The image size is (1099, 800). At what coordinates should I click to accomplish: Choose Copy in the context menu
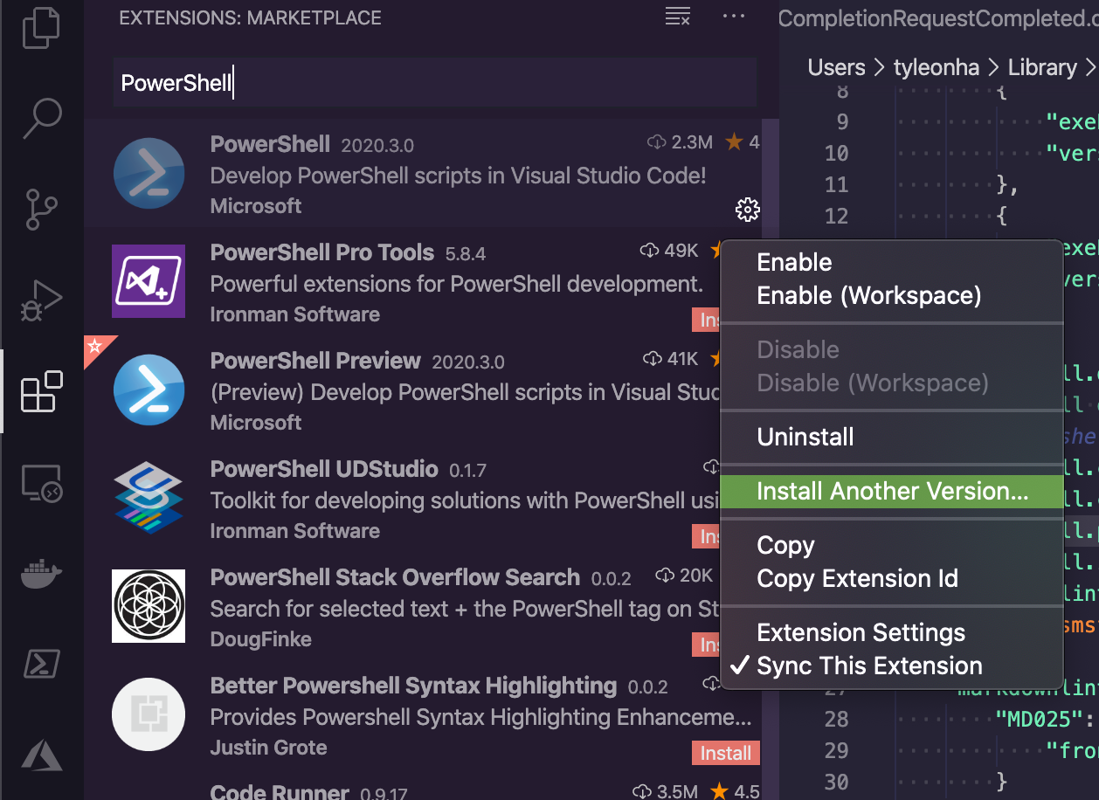click(891, 546)
